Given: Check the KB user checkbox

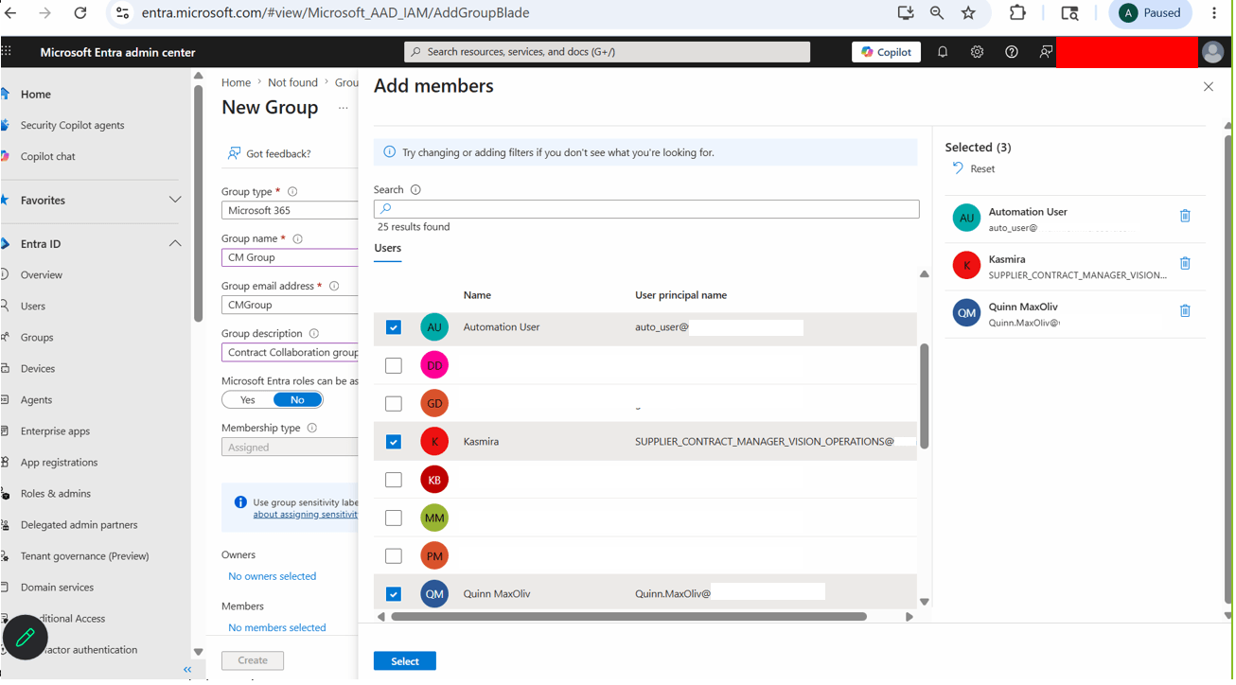Looking at the screenshot, I should coord(394,480).
